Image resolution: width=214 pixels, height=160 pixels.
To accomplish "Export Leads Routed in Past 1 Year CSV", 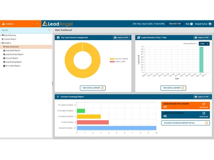I will [202, 38].
